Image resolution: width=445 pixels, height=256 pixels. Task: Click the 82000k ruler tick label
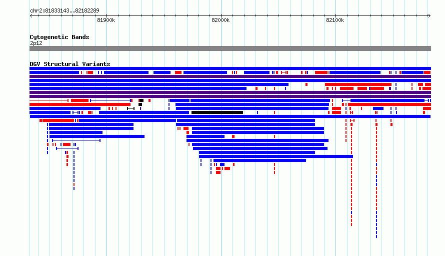[x=220, y=20]
